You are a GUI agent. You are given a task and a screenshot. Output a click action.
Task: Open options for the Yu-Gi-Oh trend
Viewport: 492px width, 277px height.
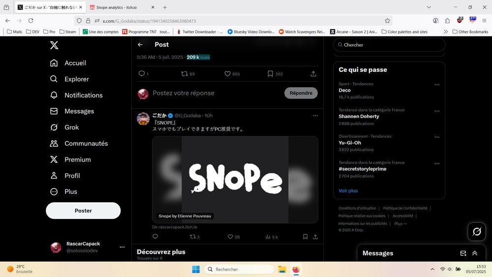[437, 137]
